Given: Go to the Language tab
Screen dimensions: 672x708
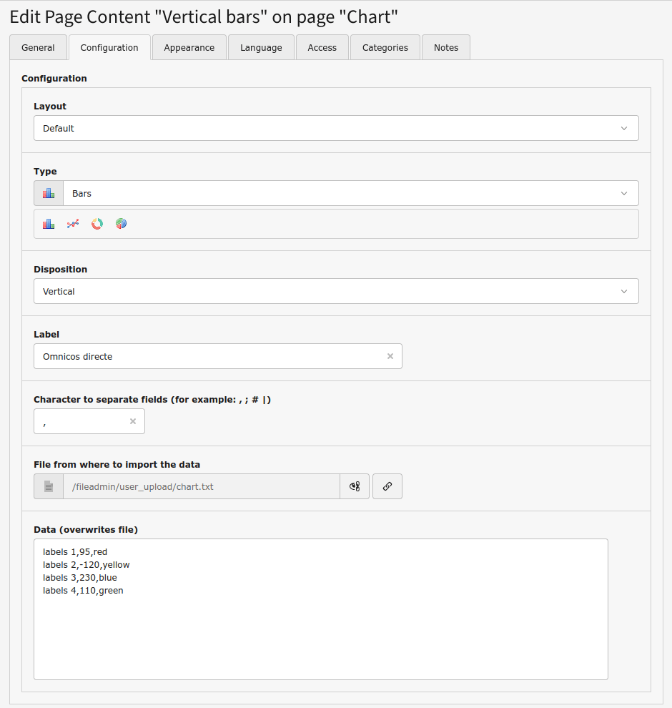Looking at the screenshot, I should (x=261, y=48).
